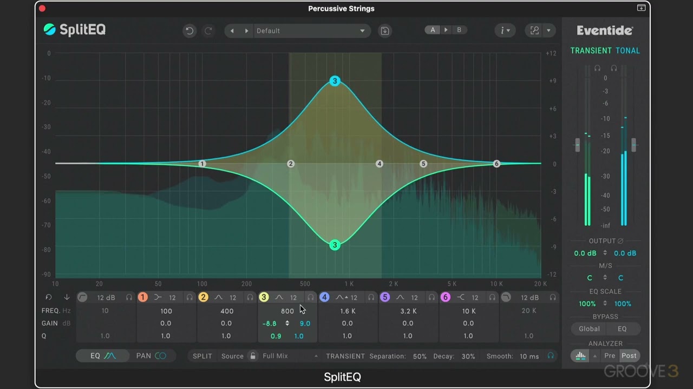Viewport: 693px width, 389px height.
Task: Click the Decay 30% value
Action: pyautogui.click(x=468, y=356)
